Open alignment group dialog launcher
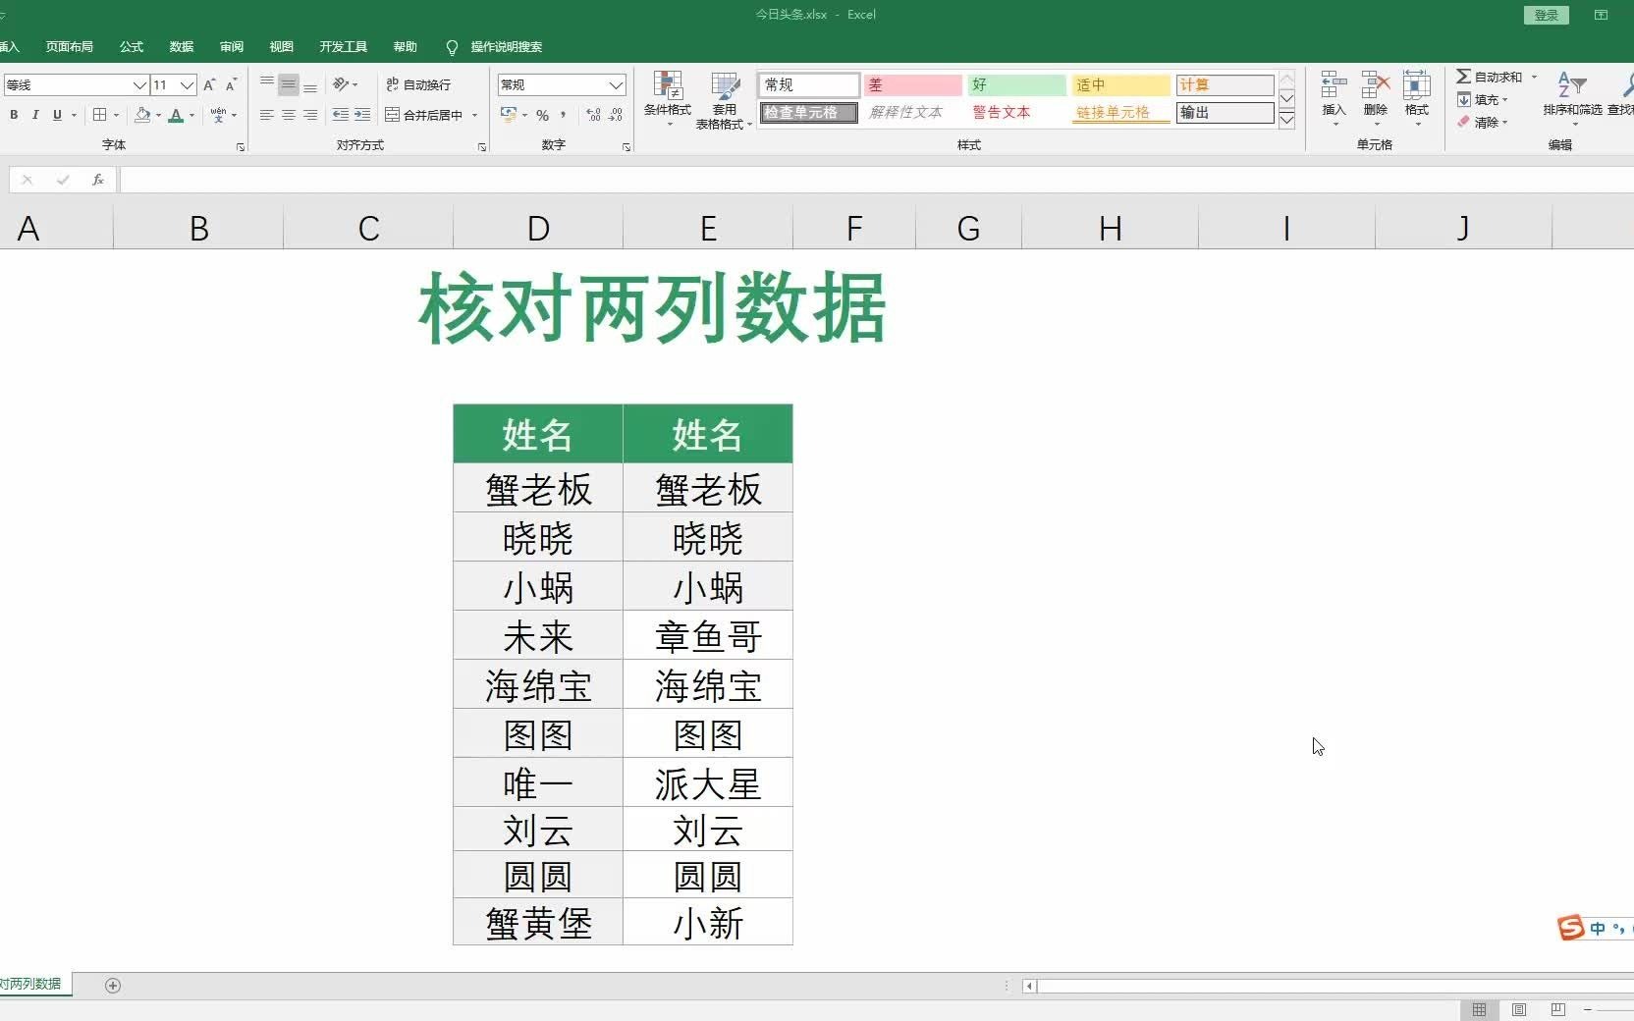Screen dimensions: 1634x1021 482,147
